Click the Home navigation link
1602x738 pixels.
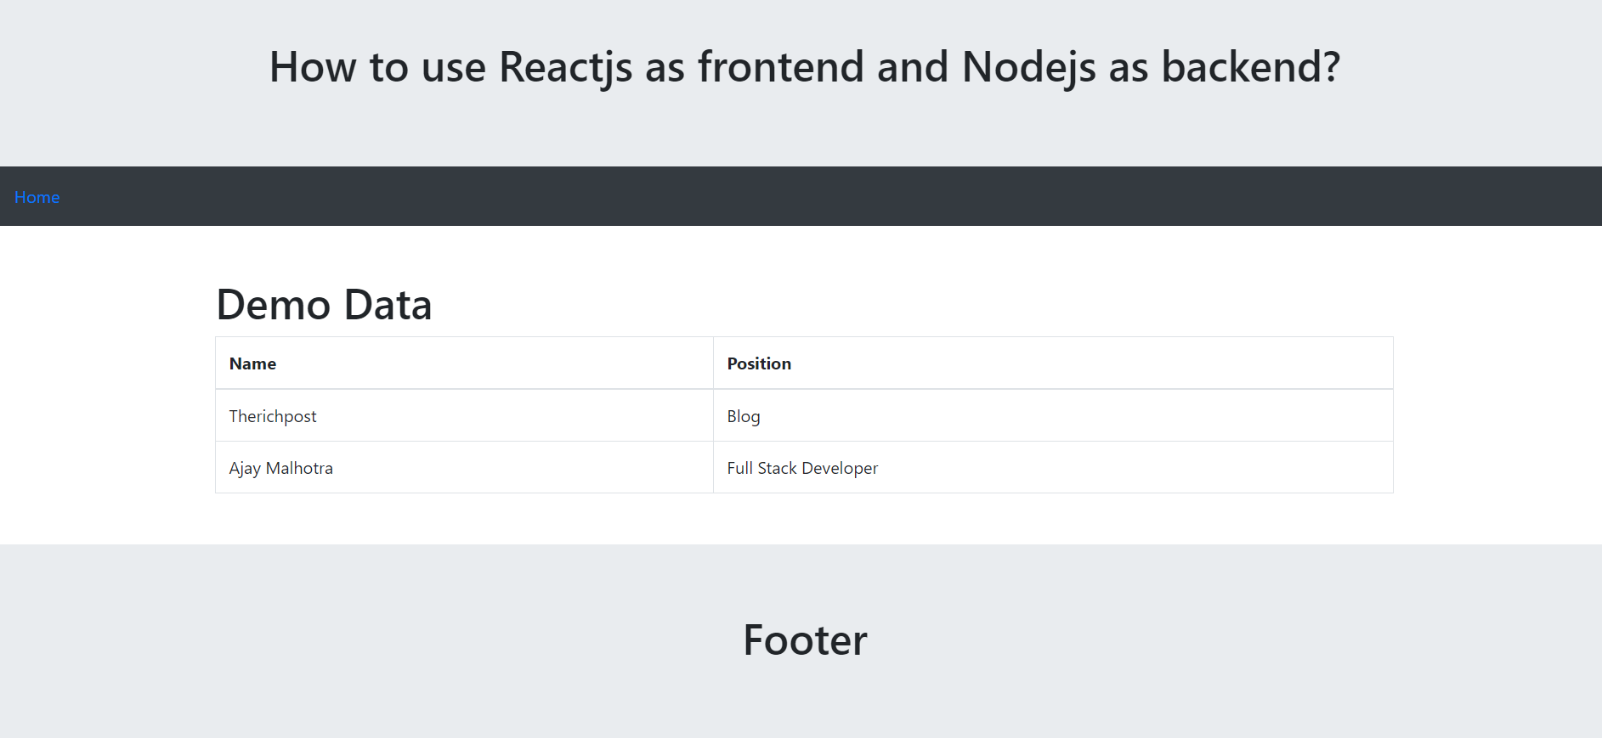point(37,196)
